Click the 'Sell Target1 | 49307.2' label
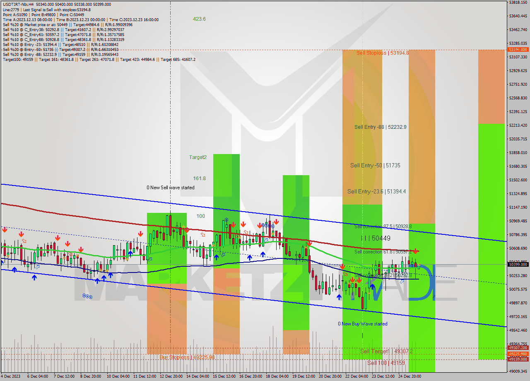 [386, 351]
